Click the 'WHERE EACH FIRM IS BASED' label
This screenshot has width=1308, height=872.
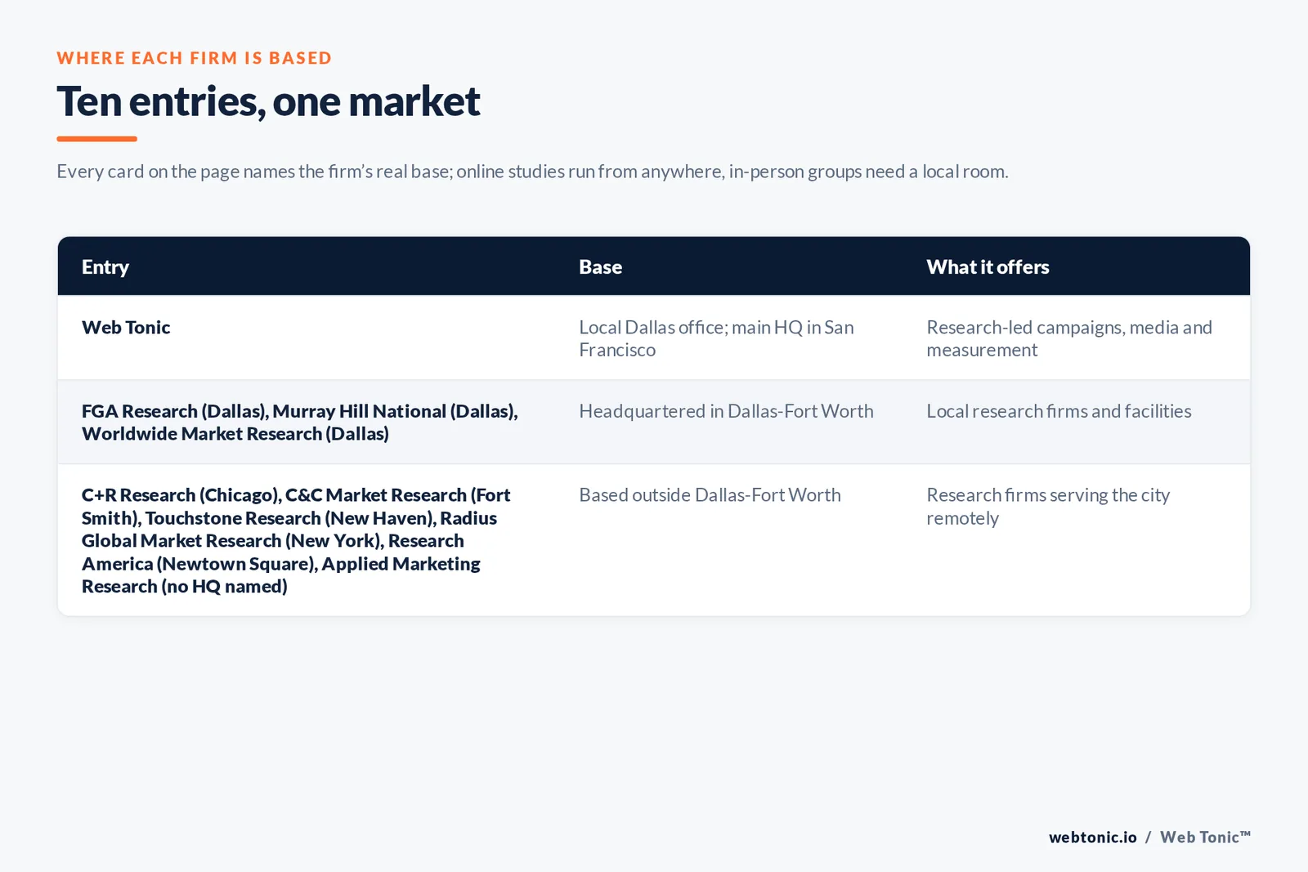coord(195,58)
